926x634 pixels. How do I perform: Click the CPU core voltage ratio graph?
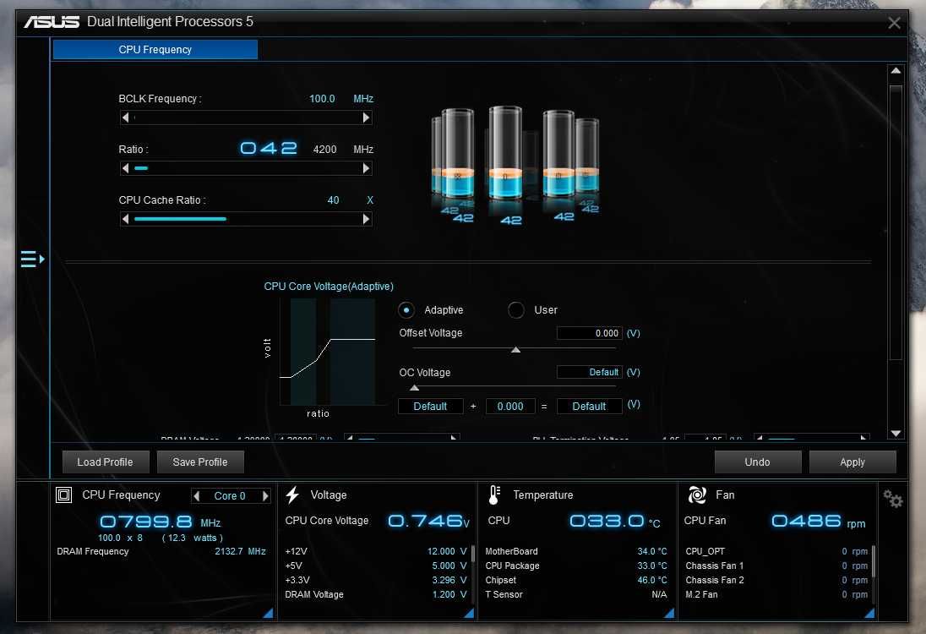(327, 352)
